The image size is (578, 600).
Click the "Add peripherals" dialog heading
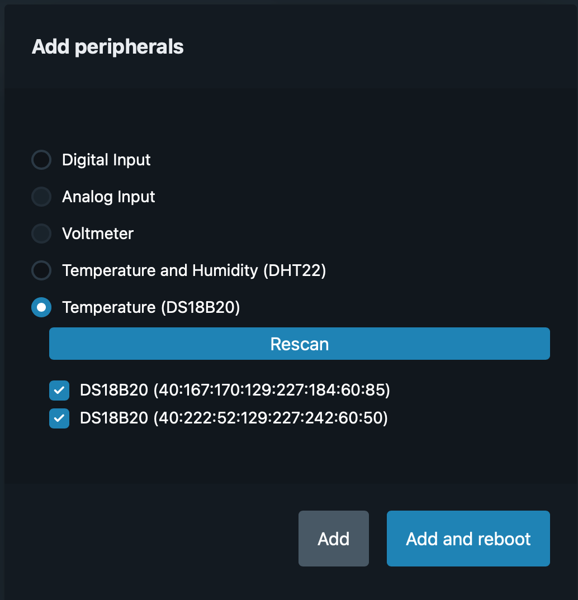tap(108, 47)
